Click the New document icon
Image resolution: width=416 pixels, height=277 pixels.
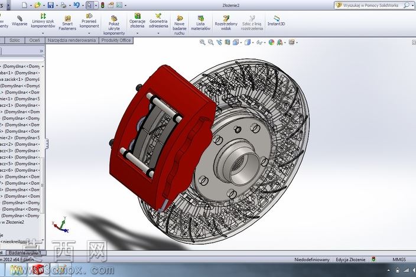tap(24, 5)
